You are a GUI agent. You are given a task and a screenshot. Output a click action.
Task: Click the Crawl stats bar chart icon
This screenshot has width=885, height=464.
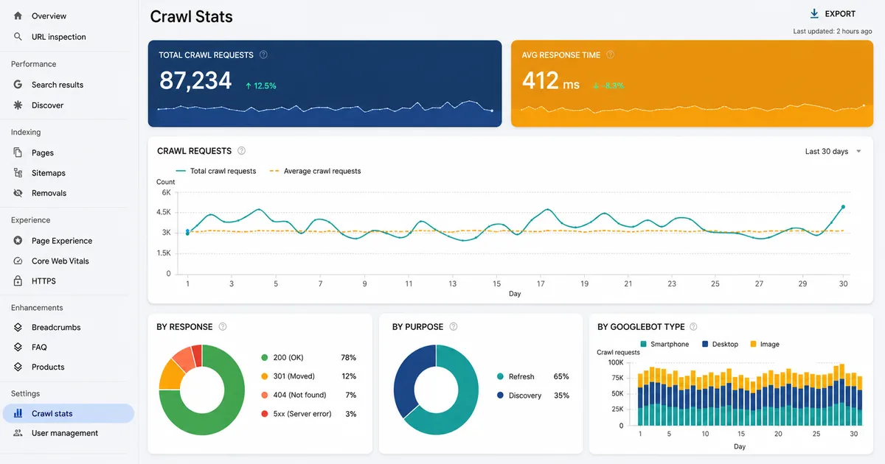coord(18,413)
